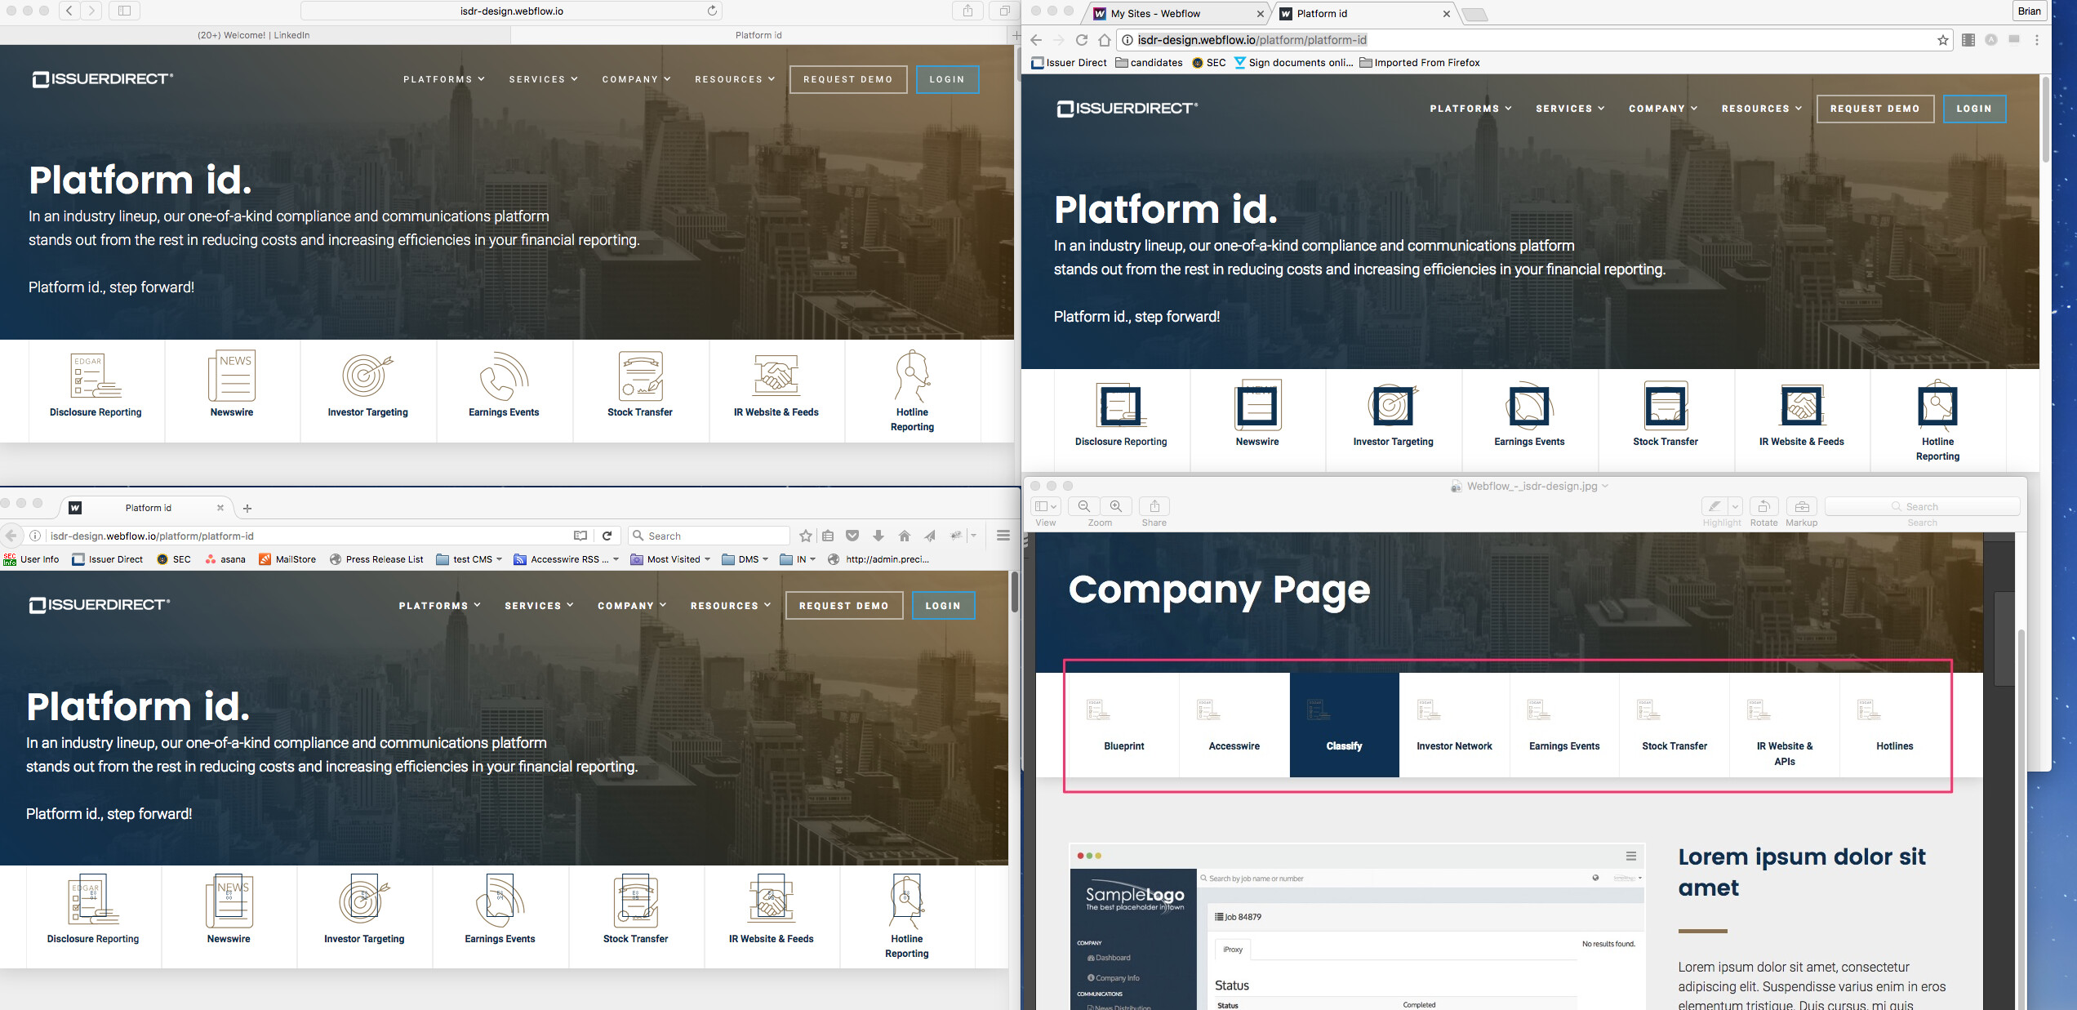Click Chrome bookmark star in address bar
This screenshot has width=2077, height=1010.
(x=1943, y=40)
